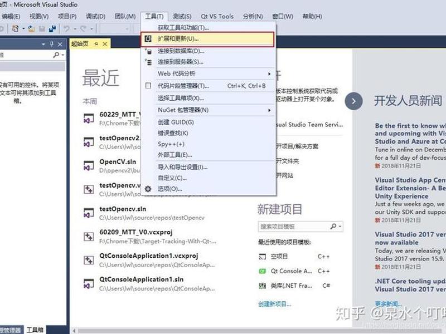
Task: Toggle the 代码片段管理器 menu icon box
Action: 148,86
